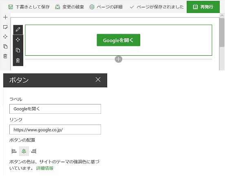The width and height of the screenshot is (225, 178).
Task: Click the green 再発行 republish button
Action: (203, 7)
